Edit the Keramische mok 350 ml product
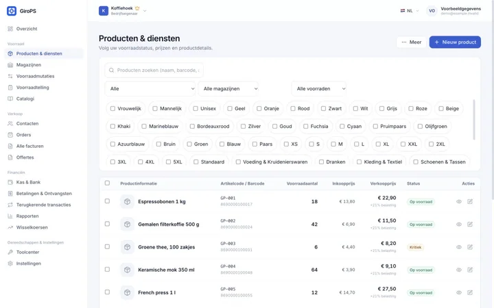 470,270
